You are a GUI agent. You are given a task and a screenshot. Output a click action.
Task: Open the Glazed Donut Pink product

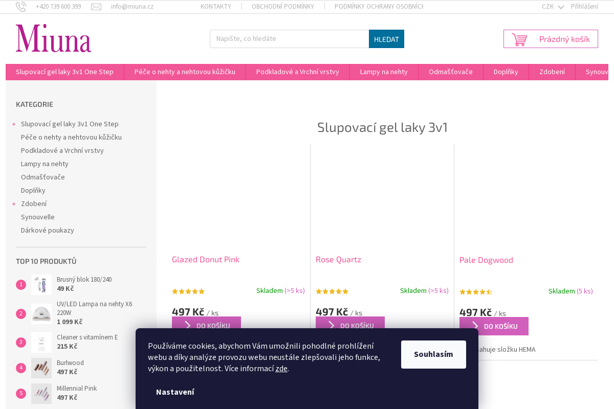click(x=206, y=260)
